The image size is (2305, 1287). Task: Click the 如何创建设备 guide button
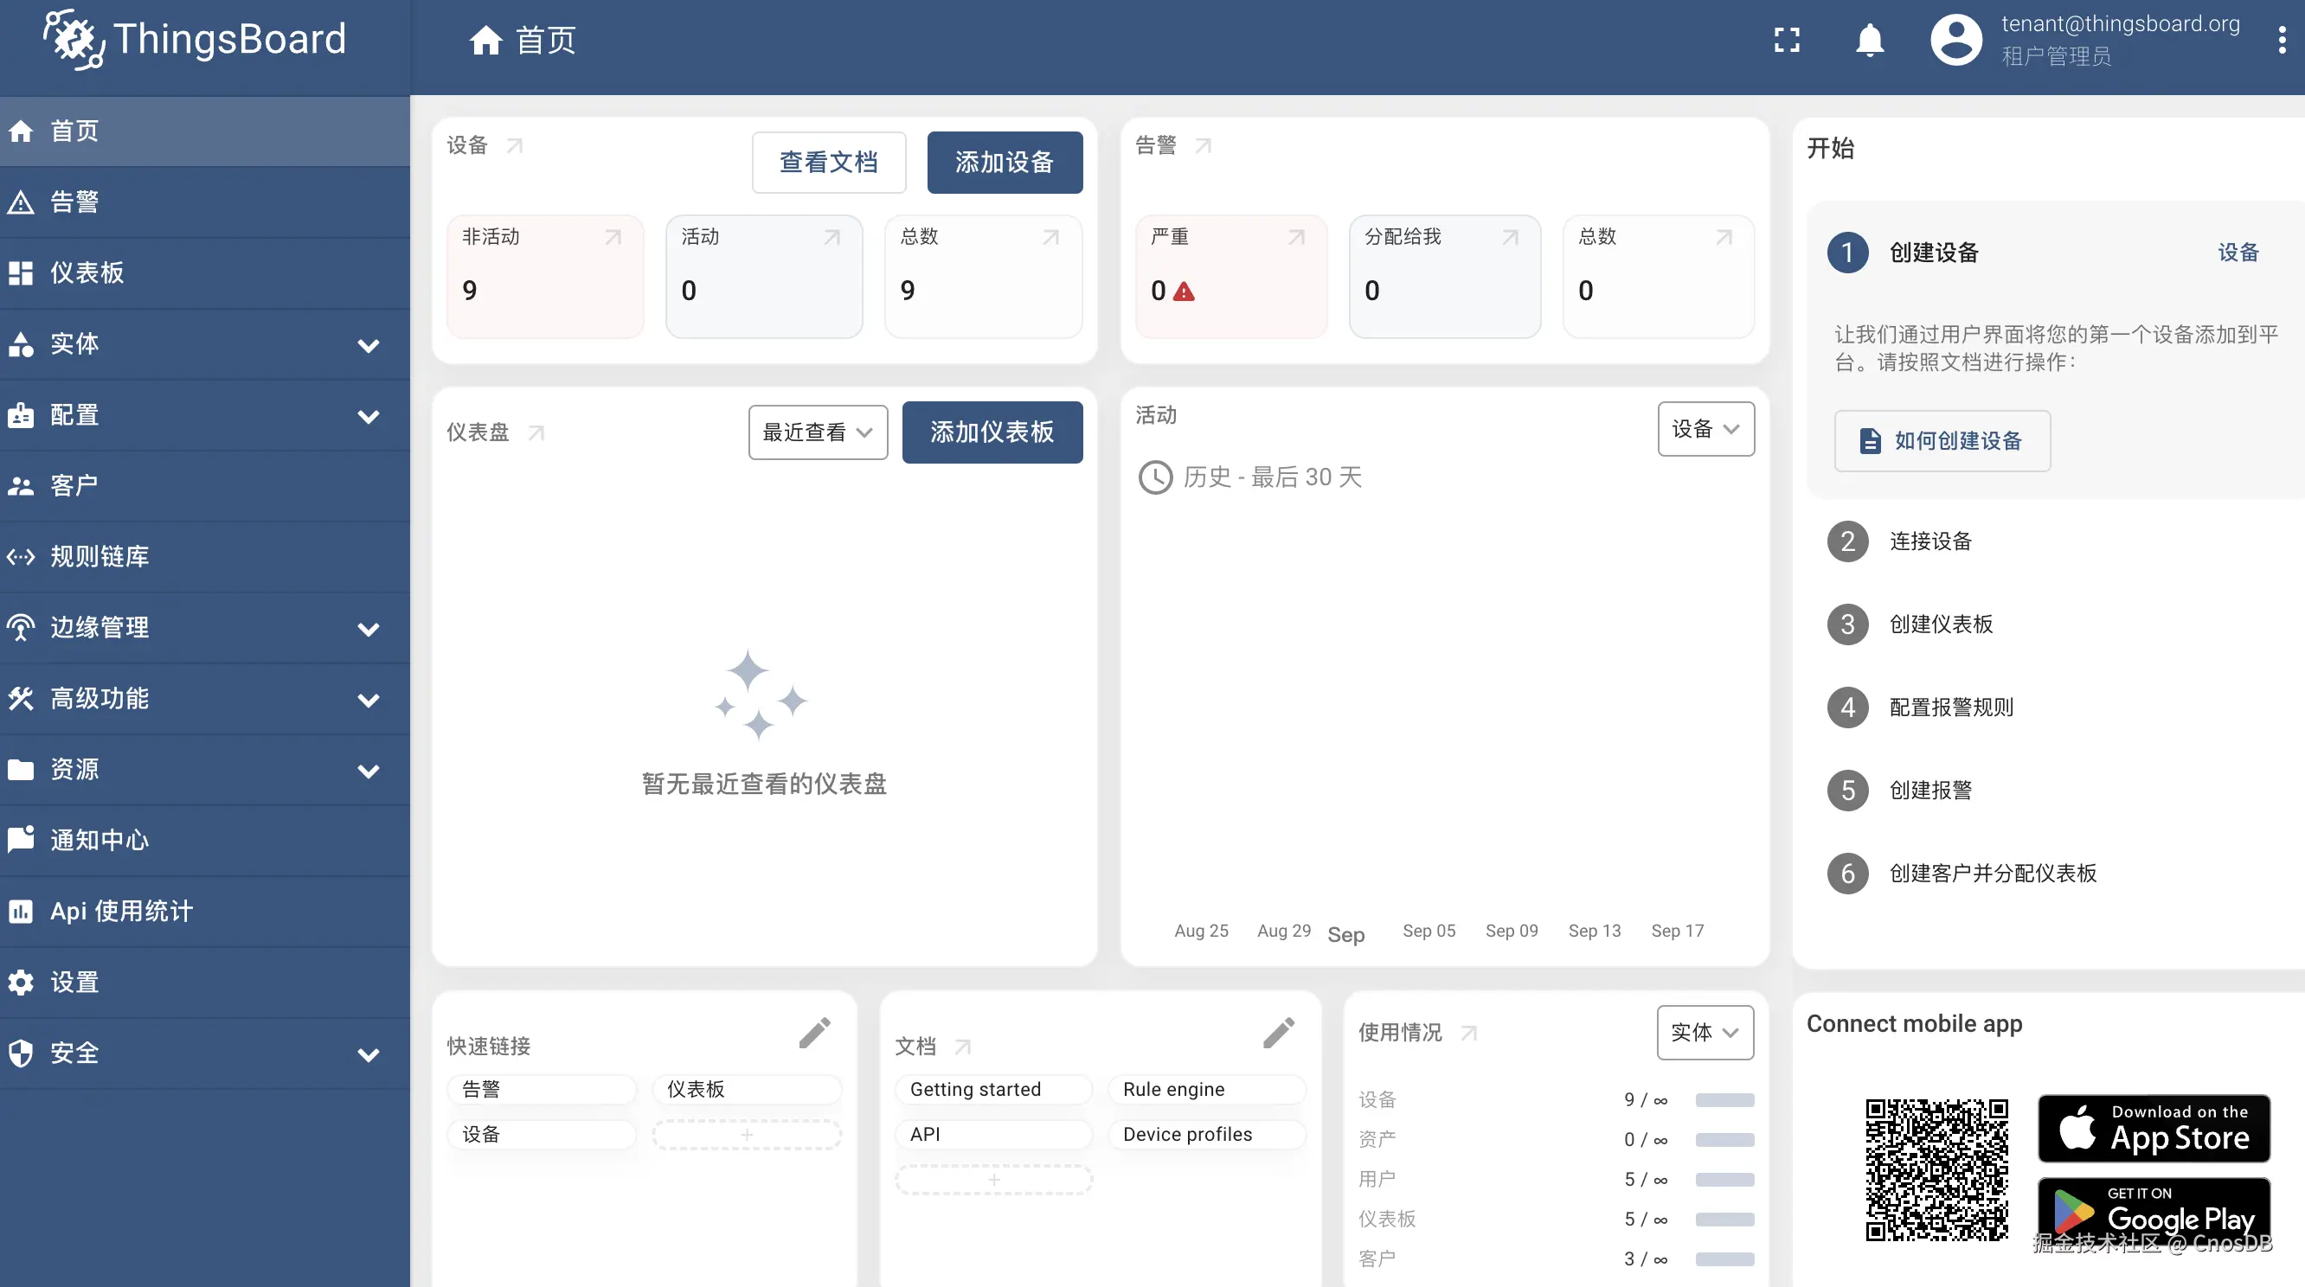click(1942, 440)
